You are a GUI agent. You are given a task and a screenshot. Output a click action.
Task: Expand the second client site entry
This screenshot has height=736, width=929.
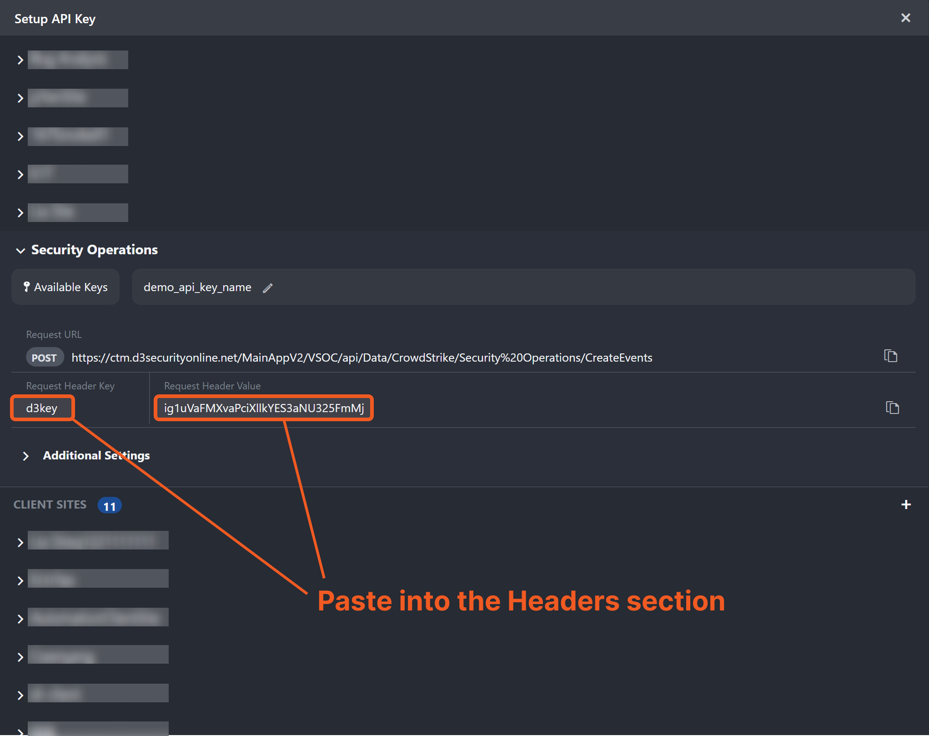point(20,580)
